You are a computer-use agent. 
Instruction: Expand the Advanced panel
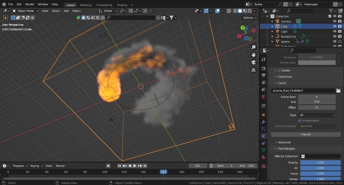coord(284,142)
